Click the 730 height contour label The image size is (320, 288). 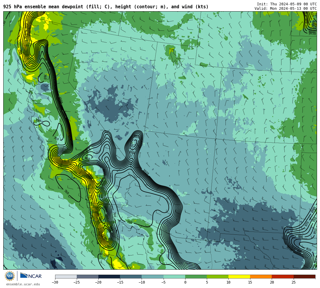click(x=129, y=222)
